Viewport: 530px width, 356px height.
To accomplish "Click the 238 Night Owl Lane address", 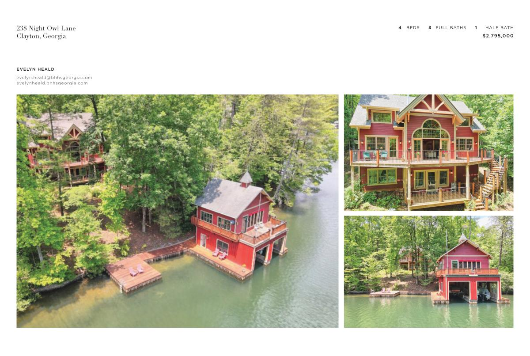I will [x=46, y=28].
